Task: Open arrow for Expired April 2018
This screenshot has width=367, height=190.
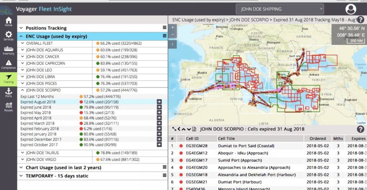Action: tap(159, 118)
